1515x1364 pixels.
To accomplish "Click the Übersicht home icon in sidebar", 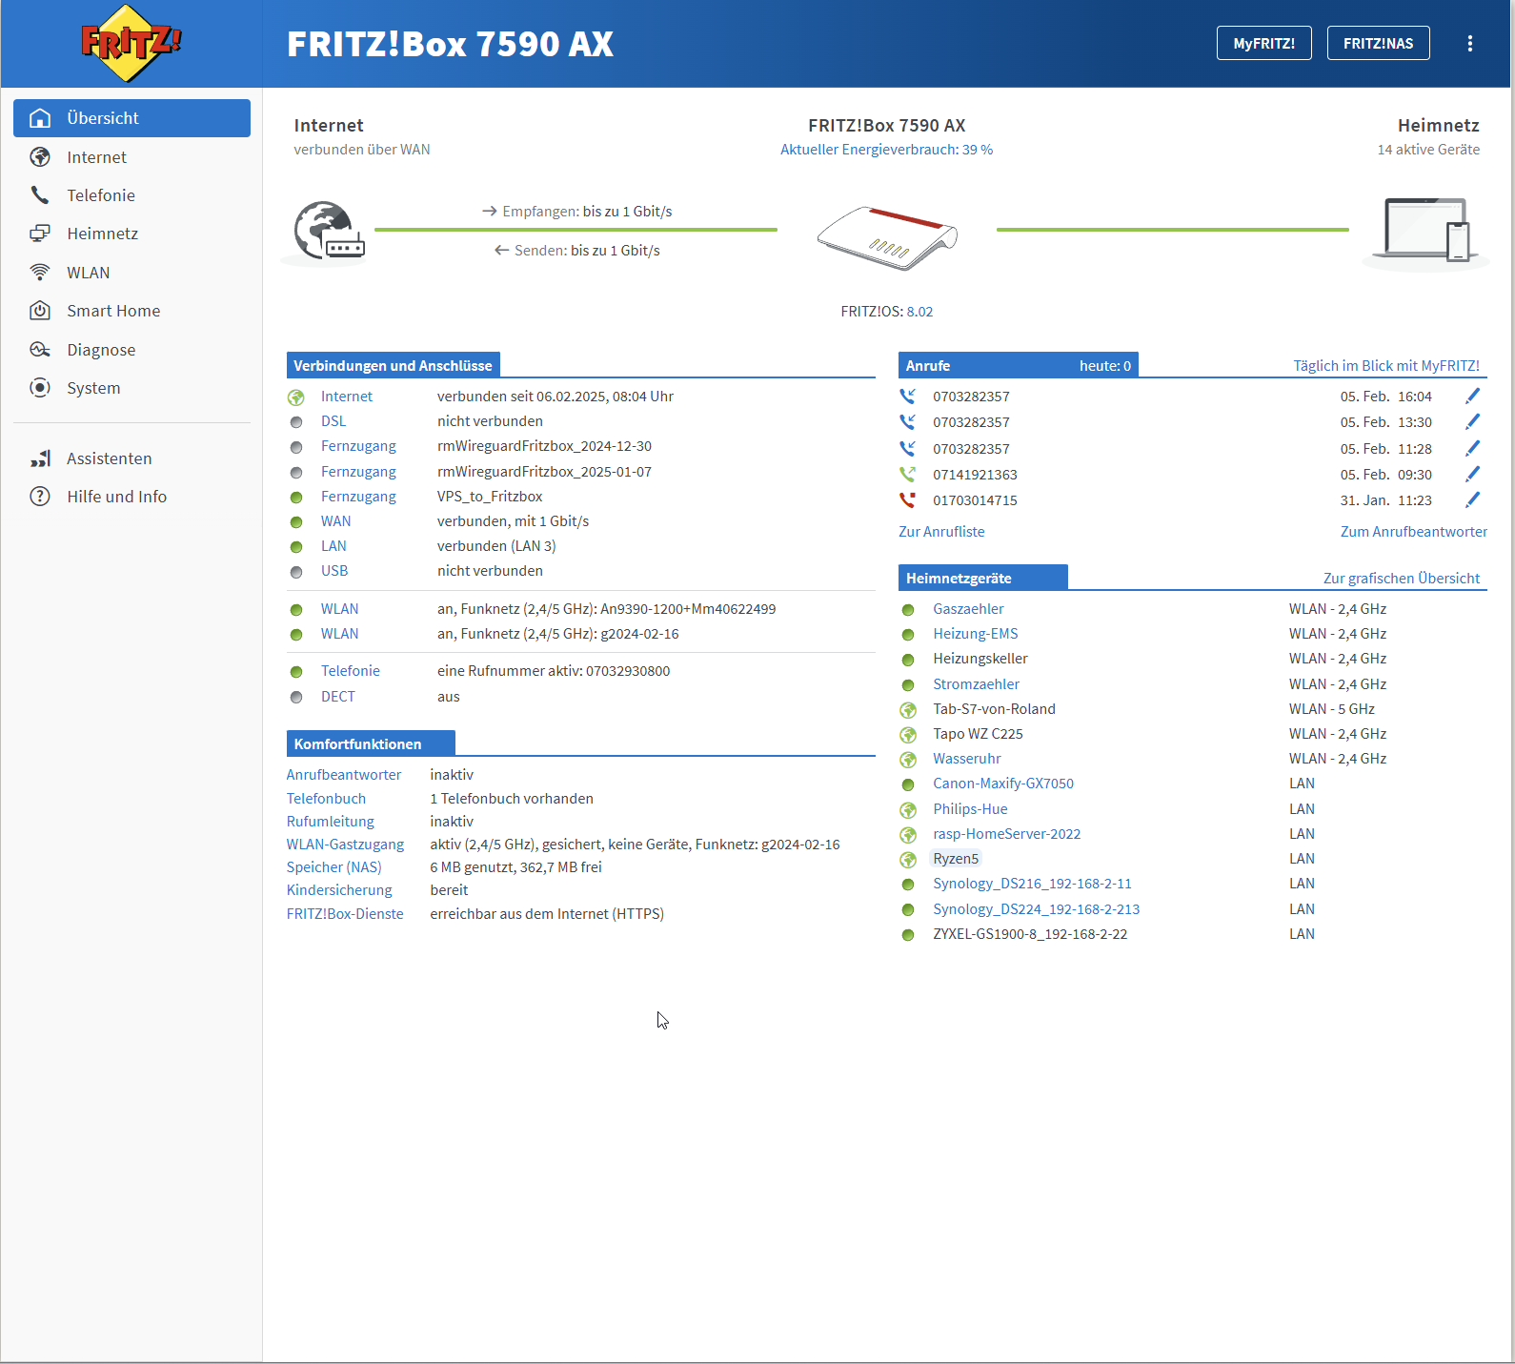I will click(40, 118).
